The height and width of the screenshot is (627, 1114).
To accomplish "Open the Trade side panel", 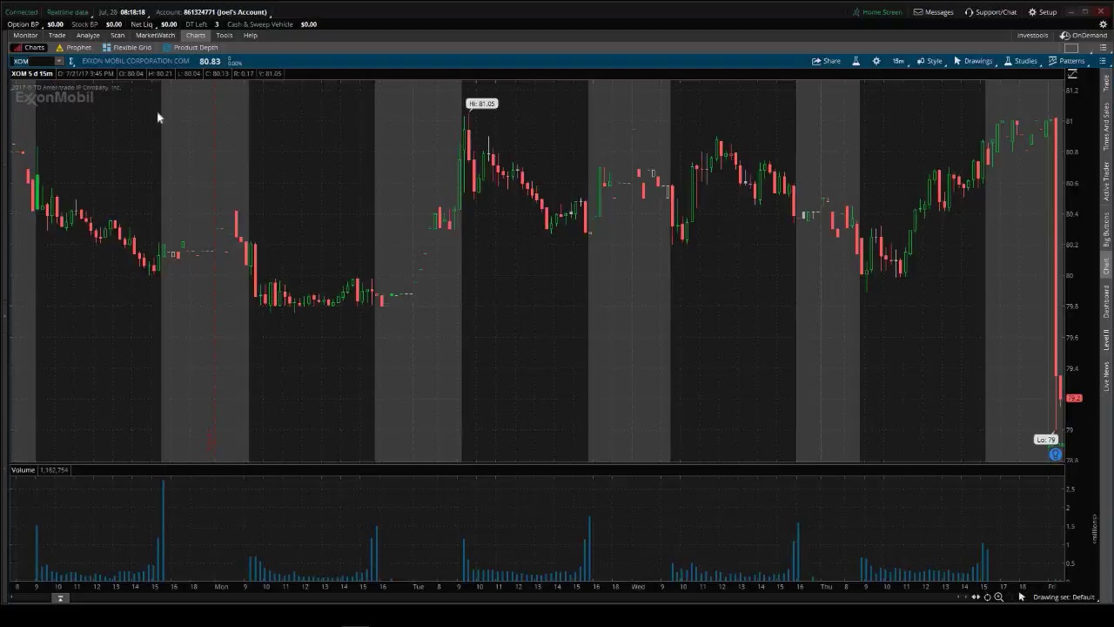I will (x=1106, y=83).
